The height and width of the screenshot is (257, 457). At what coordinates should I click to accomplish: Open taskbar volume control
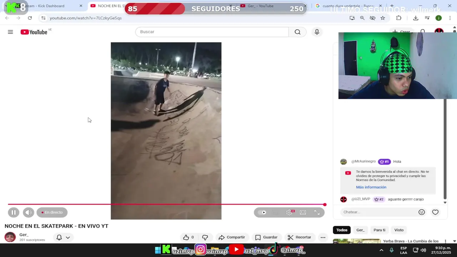(x=423, y=250)
